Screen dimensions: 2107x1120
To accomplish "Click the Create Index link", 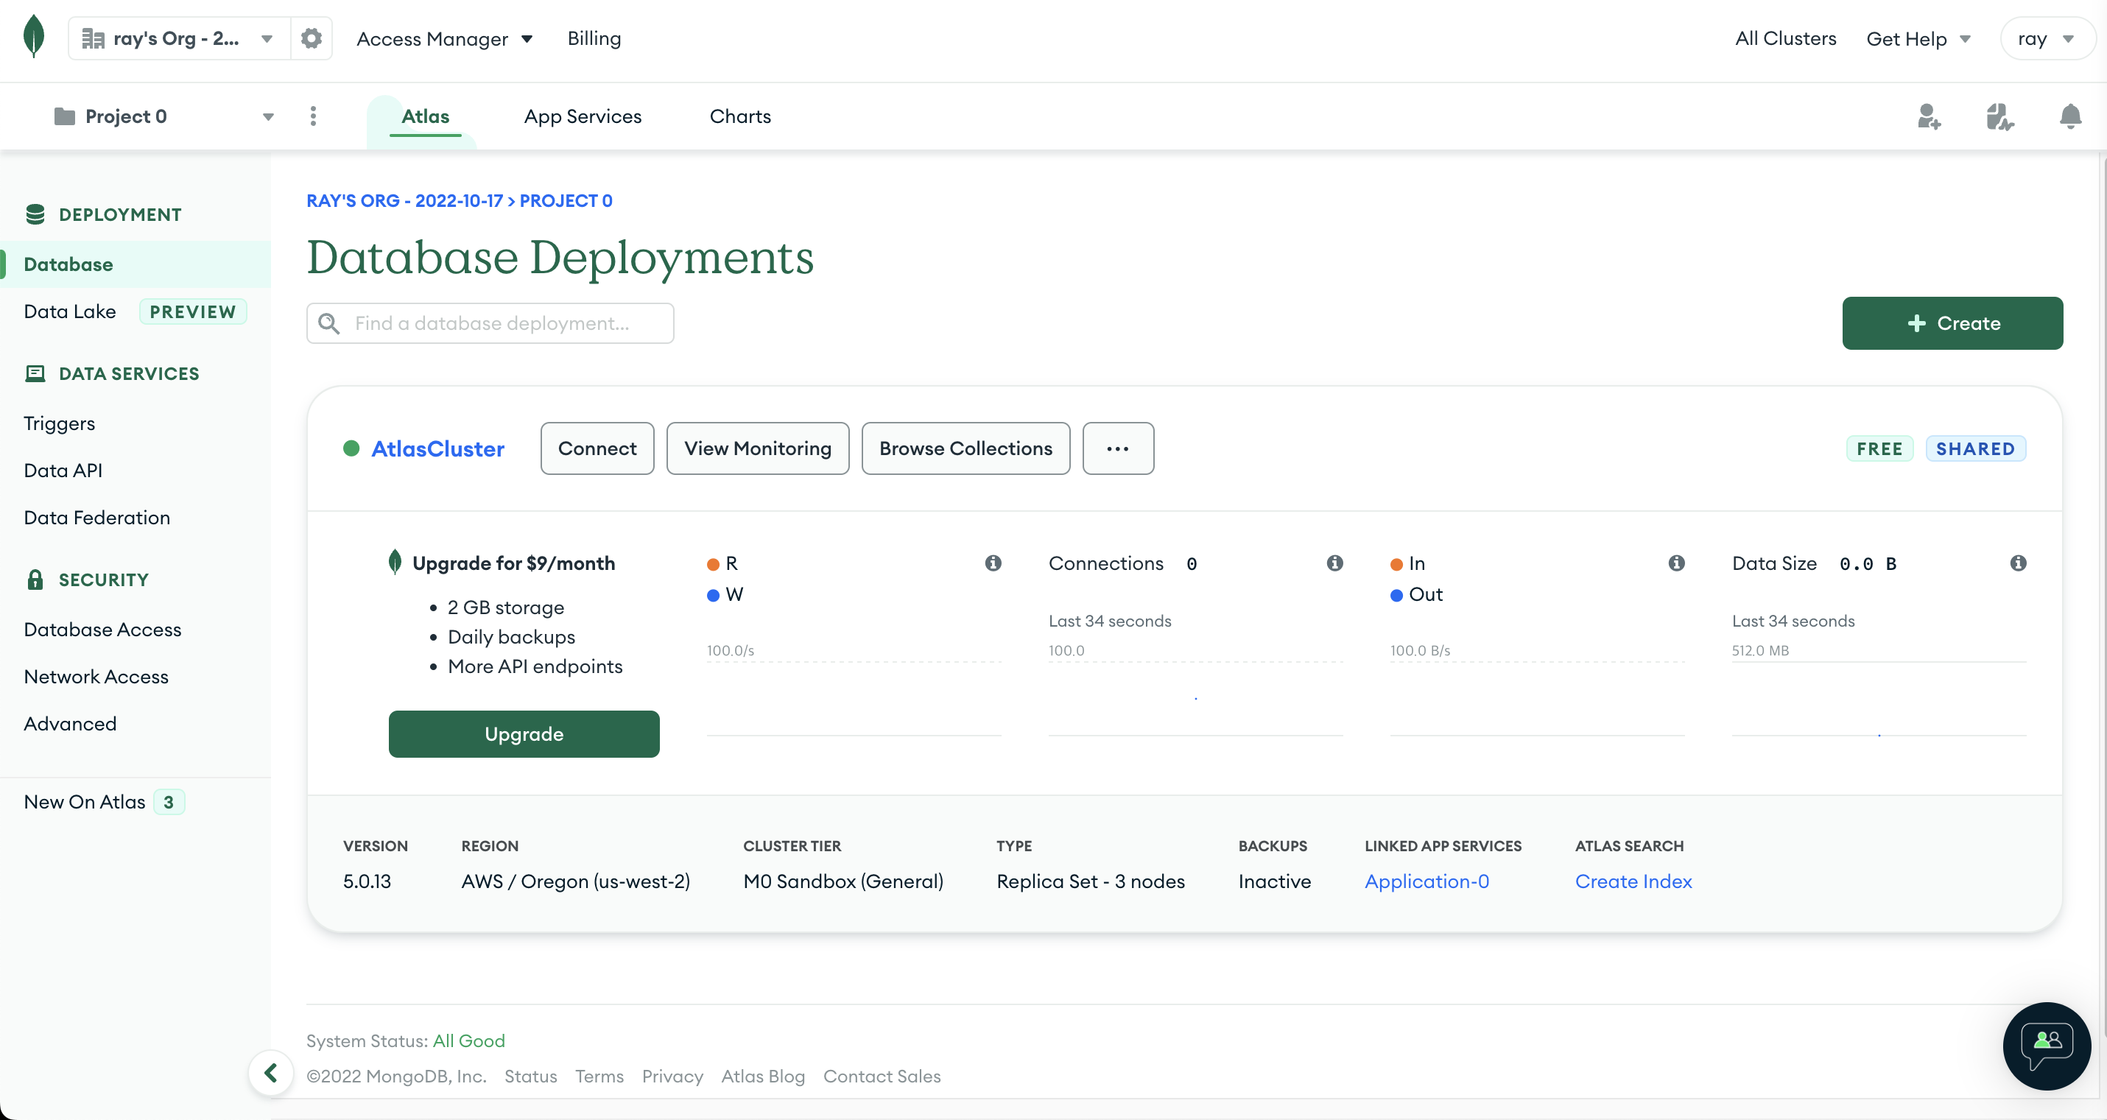I will click(x=1633, y=881).
